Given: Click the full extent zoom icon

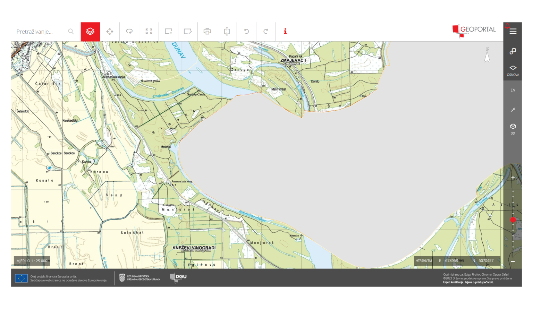Looking at the screenshot, I should [x=149, y=31].
